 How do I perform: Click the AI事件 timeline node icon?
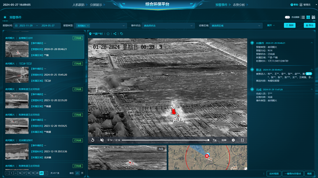click(252, 43)
